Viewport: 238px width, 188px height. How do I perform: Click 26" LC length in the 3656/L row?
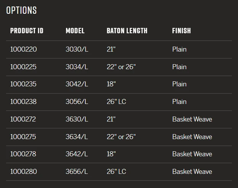click(x=116, y=172)
